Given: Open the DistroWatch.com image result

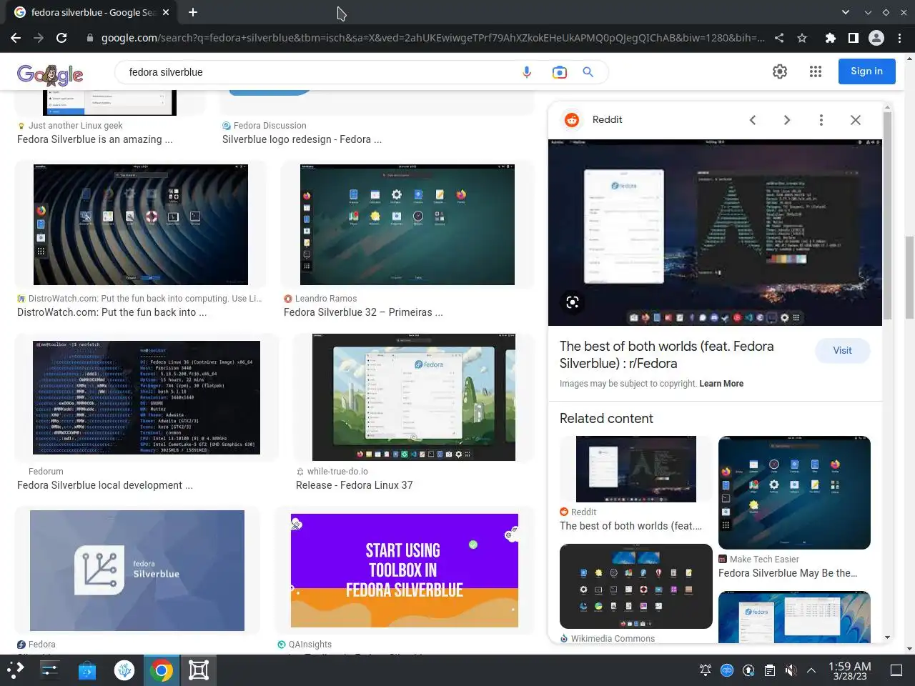Looking at the screenshot, I should pos(141,224).
